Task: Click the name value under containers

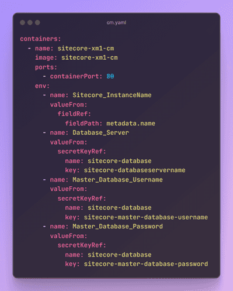Action: tap(86, 48)
